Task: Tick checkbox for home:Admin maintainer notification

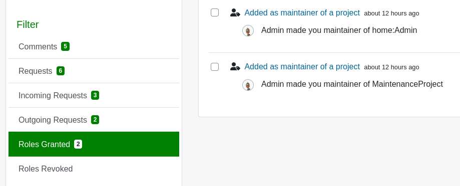Action: (x=215, y=12)
